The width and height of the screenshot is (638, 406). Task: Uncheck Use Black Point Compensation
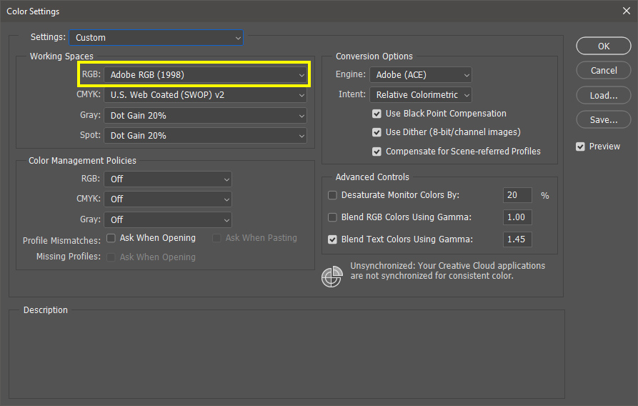pos(377,114)
